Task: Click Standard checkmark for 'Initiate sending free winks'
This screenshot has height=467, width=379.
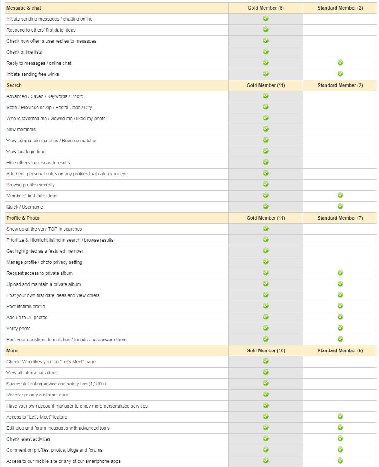Action: 340,74
